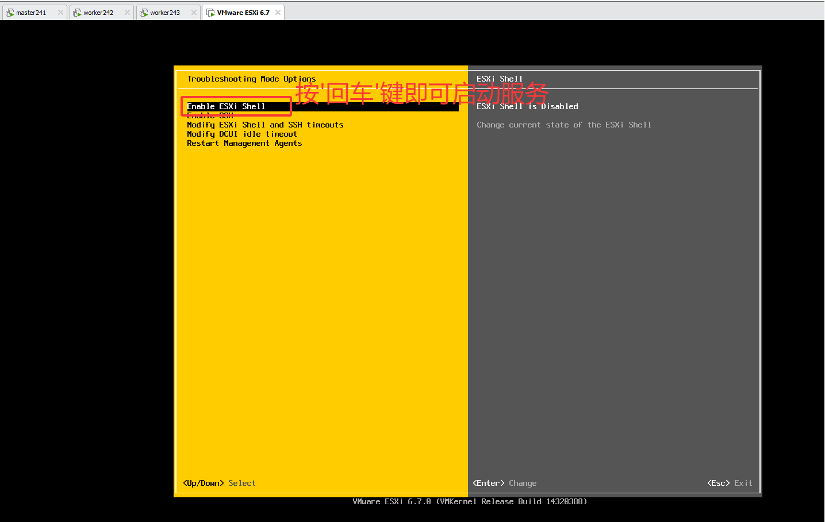Select Modify ESXi Shell and SSH timeouts
Screen dimensions: 825x522
coord(265,125)
